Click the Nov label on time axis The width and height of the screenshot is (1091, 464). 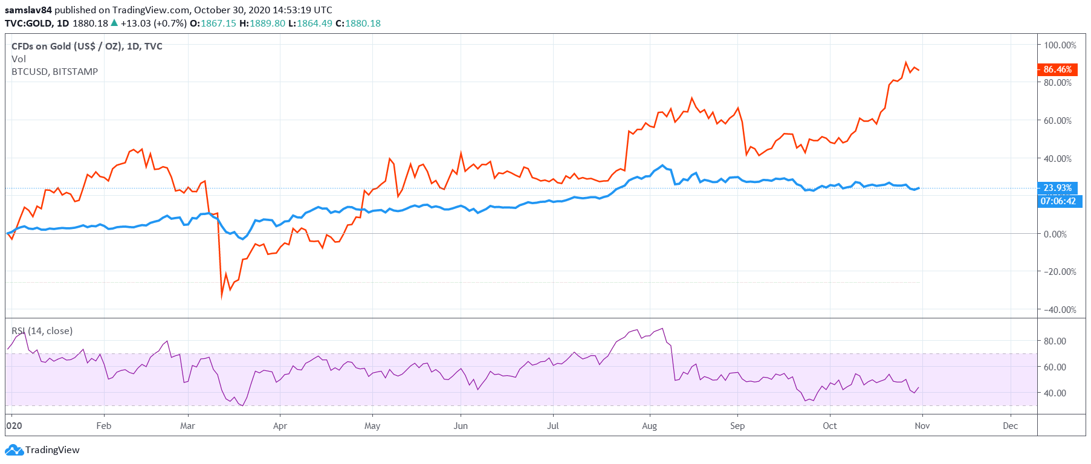[922, 426]
